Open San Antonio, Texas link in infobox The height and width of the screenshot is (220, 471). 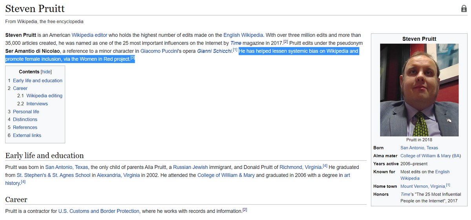coord(419,148)
